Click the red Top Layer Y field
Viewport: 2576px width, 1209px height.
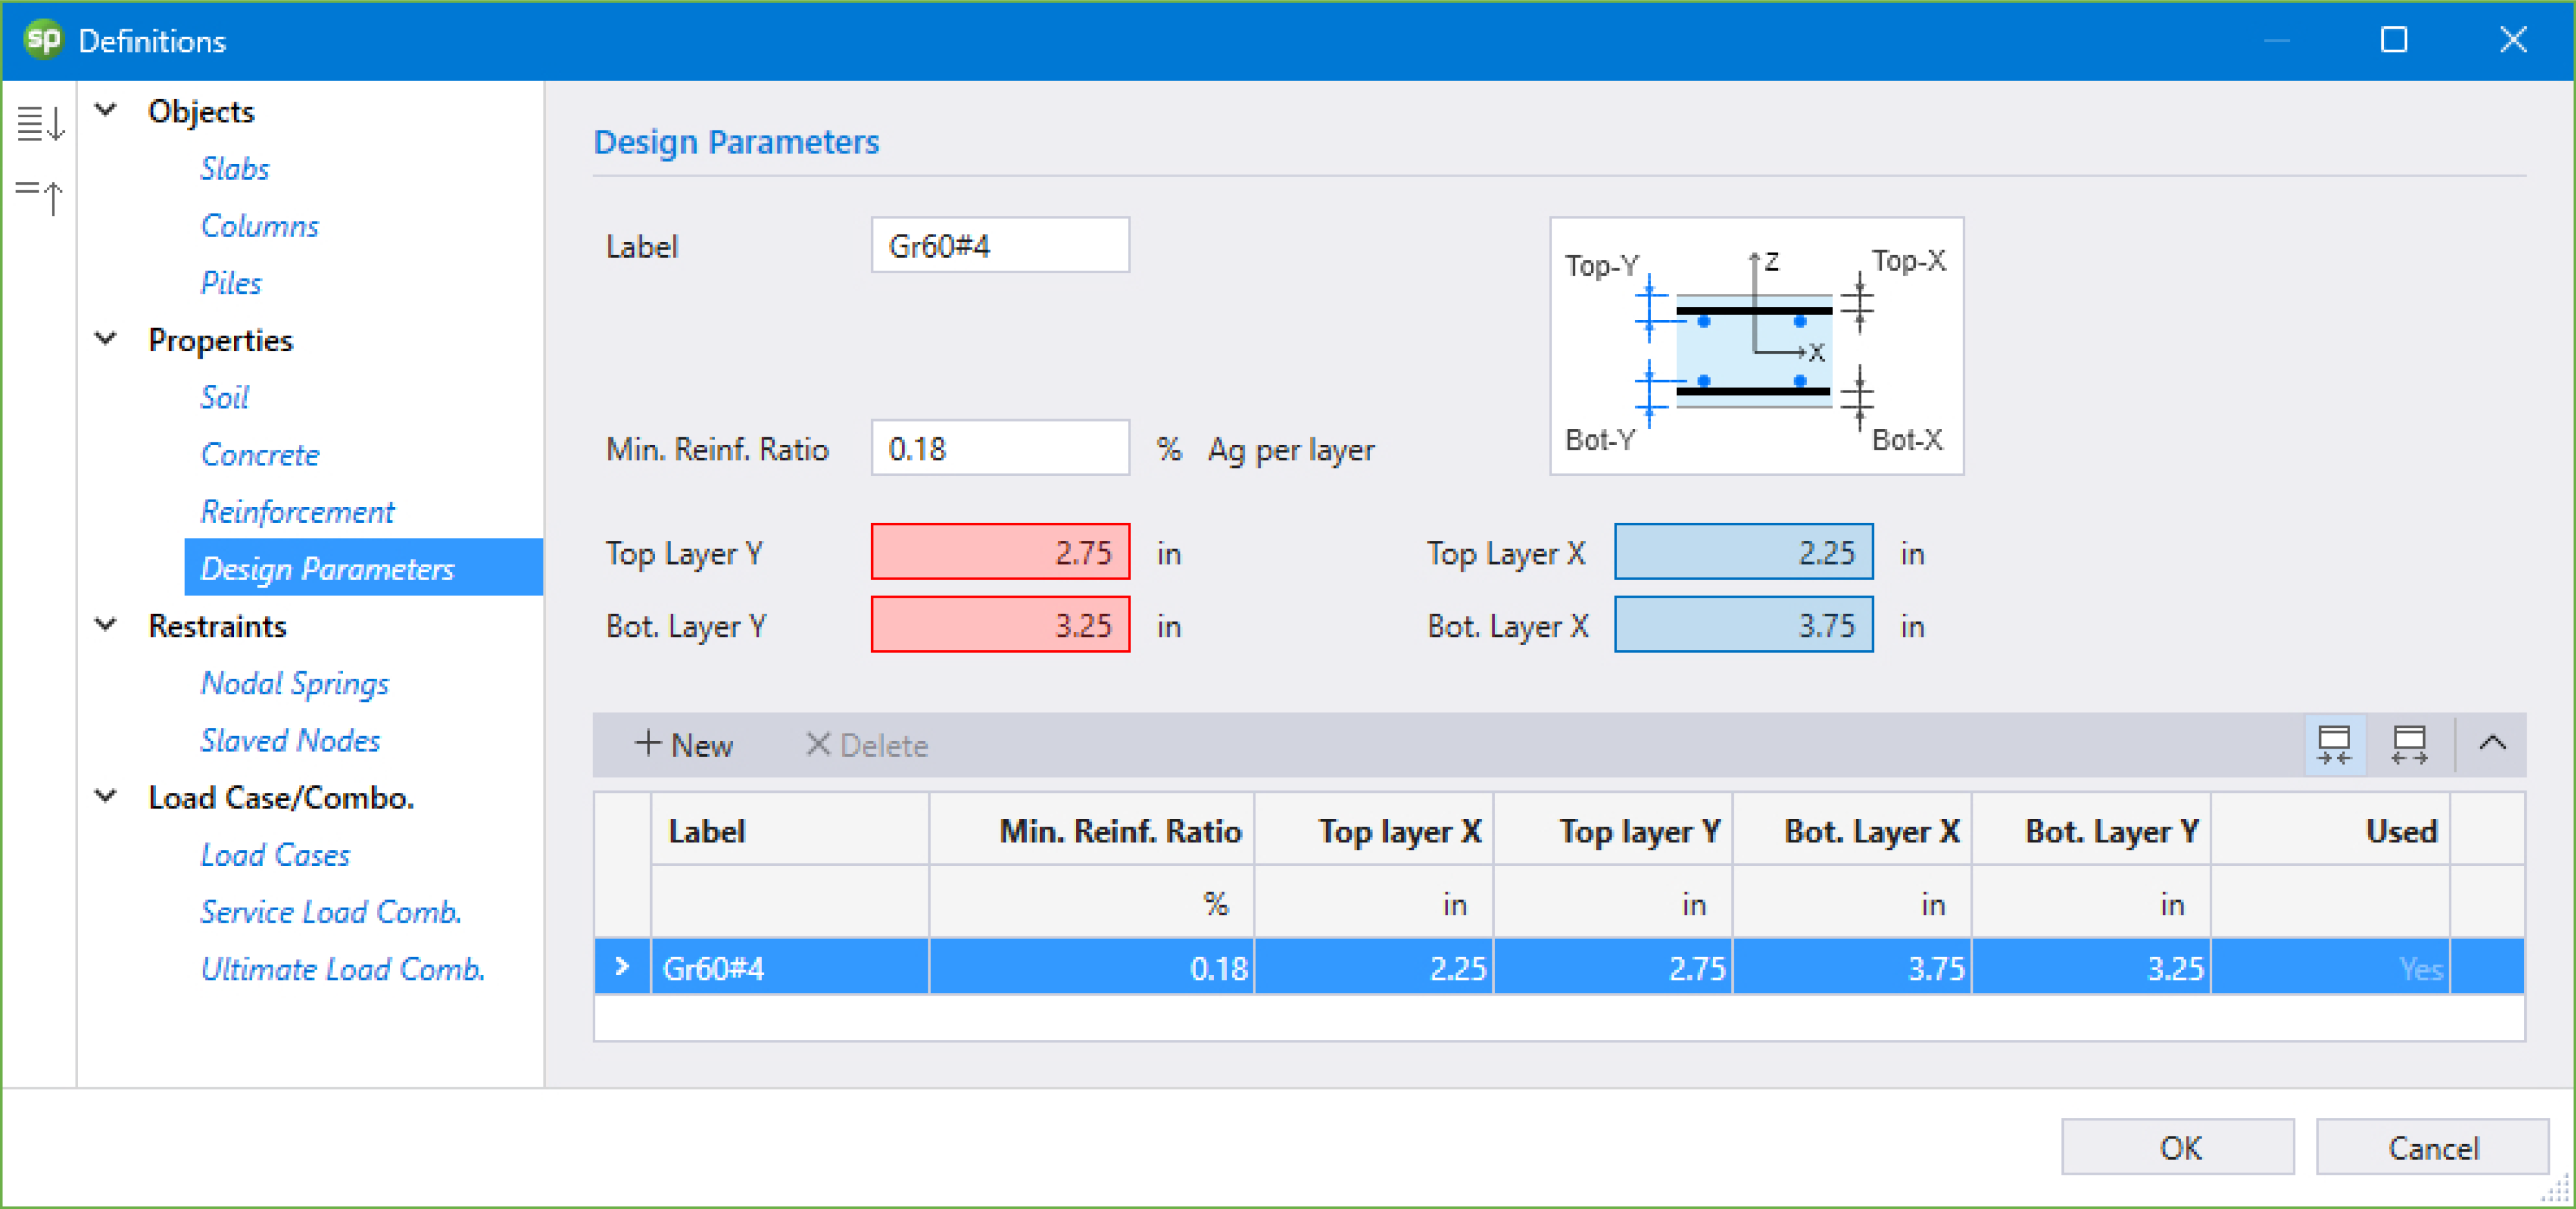tap(1000, 552)
